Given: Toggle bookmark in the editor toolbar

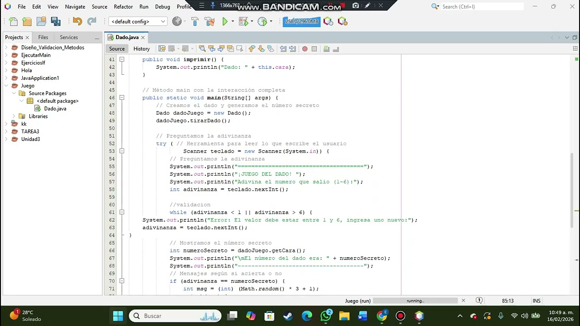Looking at the screenshot, I should [x=271, y=48].
